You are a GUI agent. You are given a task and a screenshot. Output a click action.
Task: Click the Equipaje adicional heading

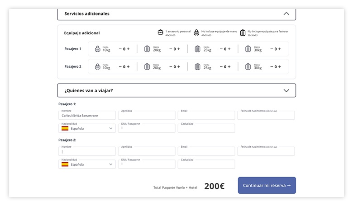[82, 33]
